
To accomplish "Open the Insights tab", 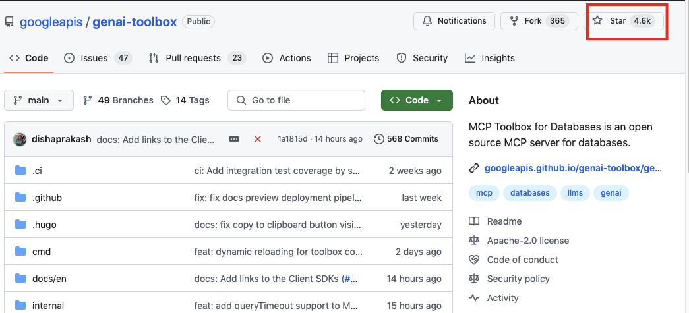I will [490, 58].
